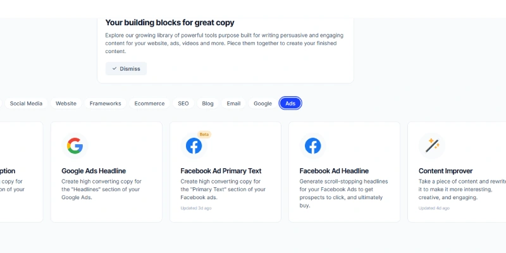Select the Website category filter
Viewport: 506px width, 253px height.
[x=66, y=104]
